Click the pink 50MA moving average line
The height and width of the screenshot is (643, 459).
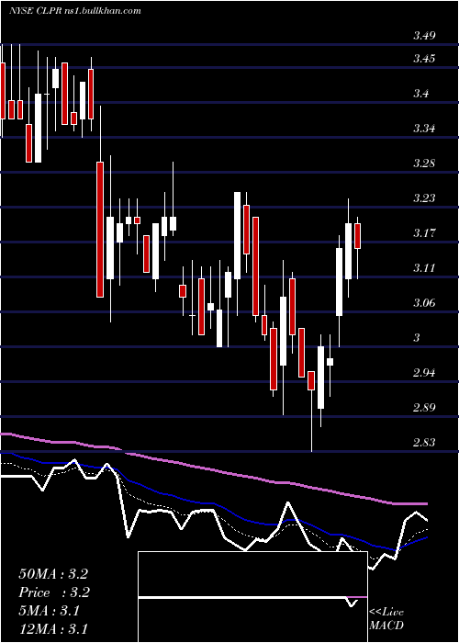coord(213,470)
